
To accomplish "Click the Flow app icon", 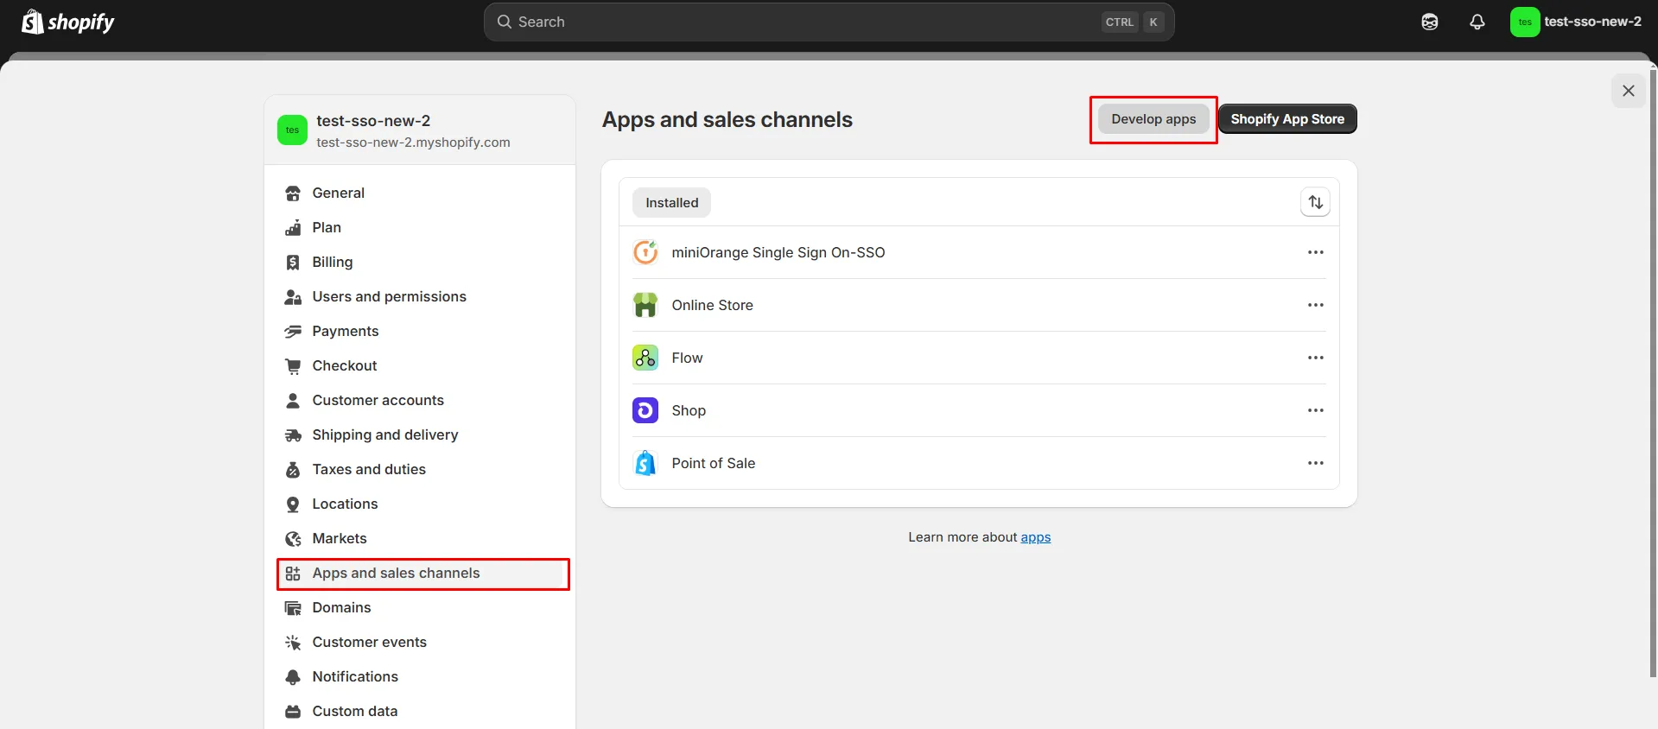I will point(645,358).
